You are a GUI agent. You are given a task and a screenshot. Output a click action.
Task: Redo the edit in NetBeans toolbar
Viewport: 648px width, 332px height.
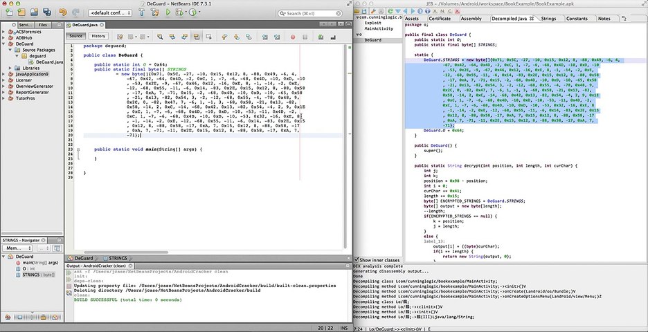point(75,12)
